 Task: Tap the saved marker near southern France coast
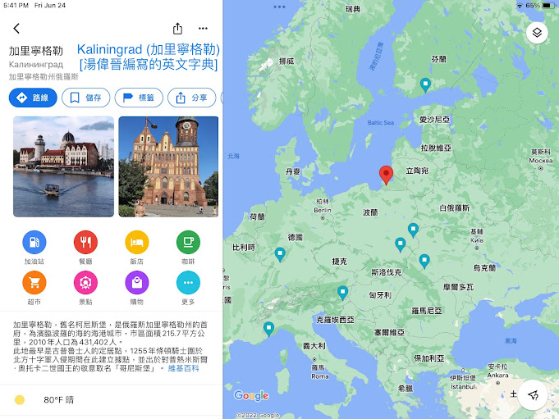(x=268, y=329)
